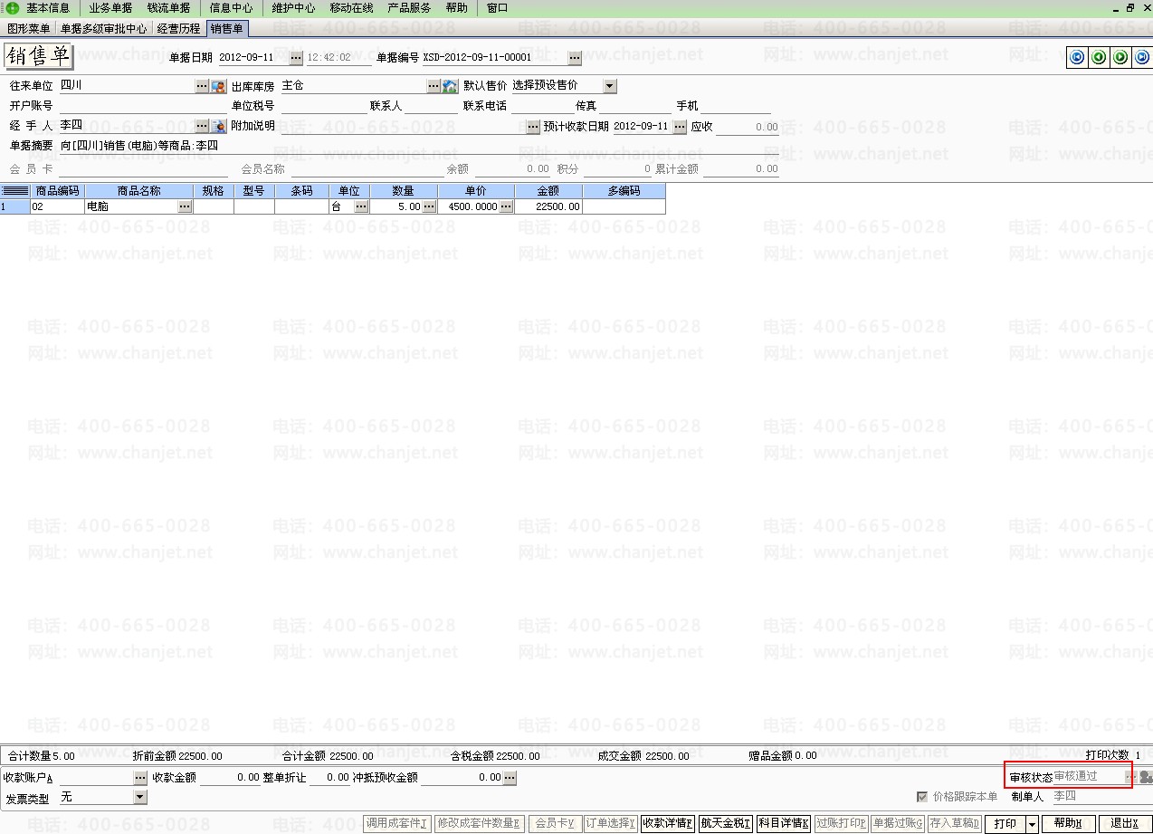Viewport: 1153px width, 834px height.
Task: Toggle the 价格跟踪本单 checkbox
Action: [x=922, y=797]
